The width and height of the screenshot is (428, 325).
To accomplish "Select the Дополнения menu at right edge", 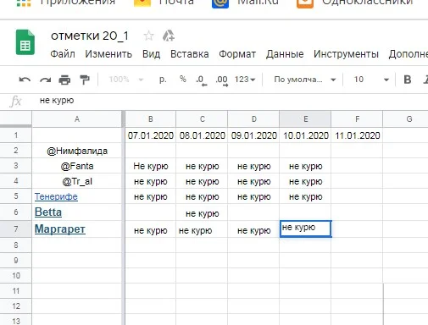I will coord(409,54).
